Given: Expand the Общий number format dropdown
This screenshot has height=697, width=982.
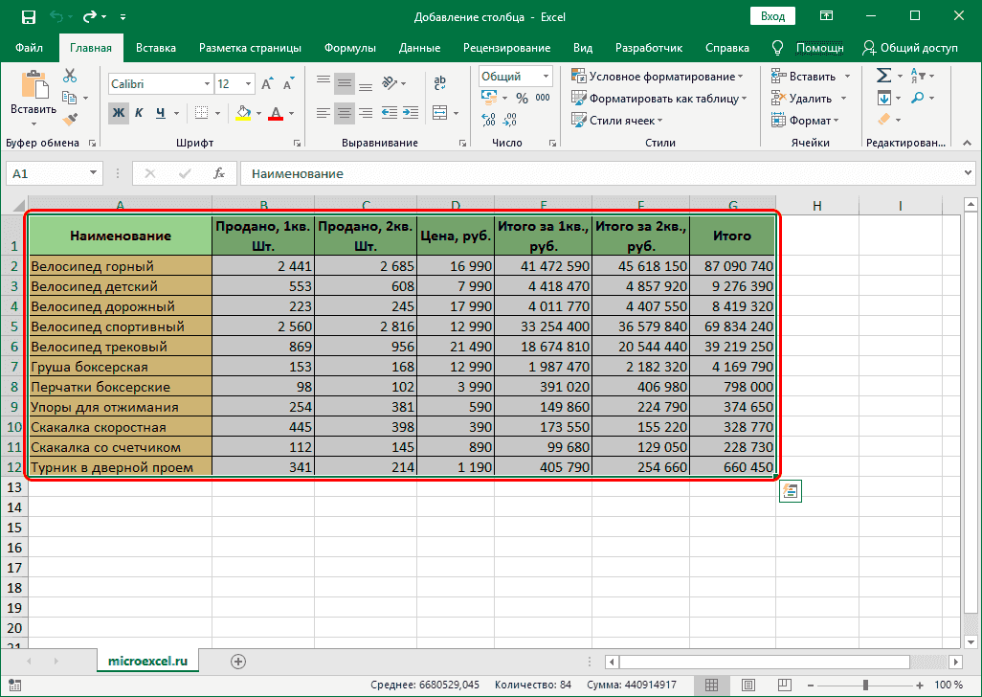Looking at the screenshot, I should 546,78.
